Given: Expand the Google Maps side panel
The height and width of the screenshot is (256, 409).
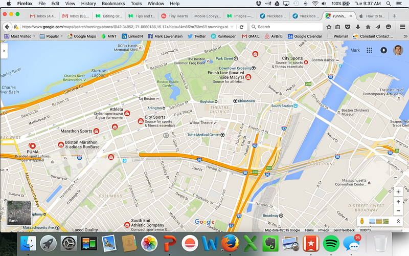Looking at the screenshot, I should 4,51.
